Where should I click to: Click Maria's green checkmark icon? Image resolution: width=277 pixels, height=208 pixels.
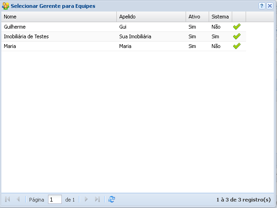237,46
